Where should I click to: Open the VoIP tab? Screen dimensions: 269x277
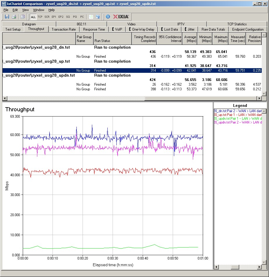click(x=117, y=29)
